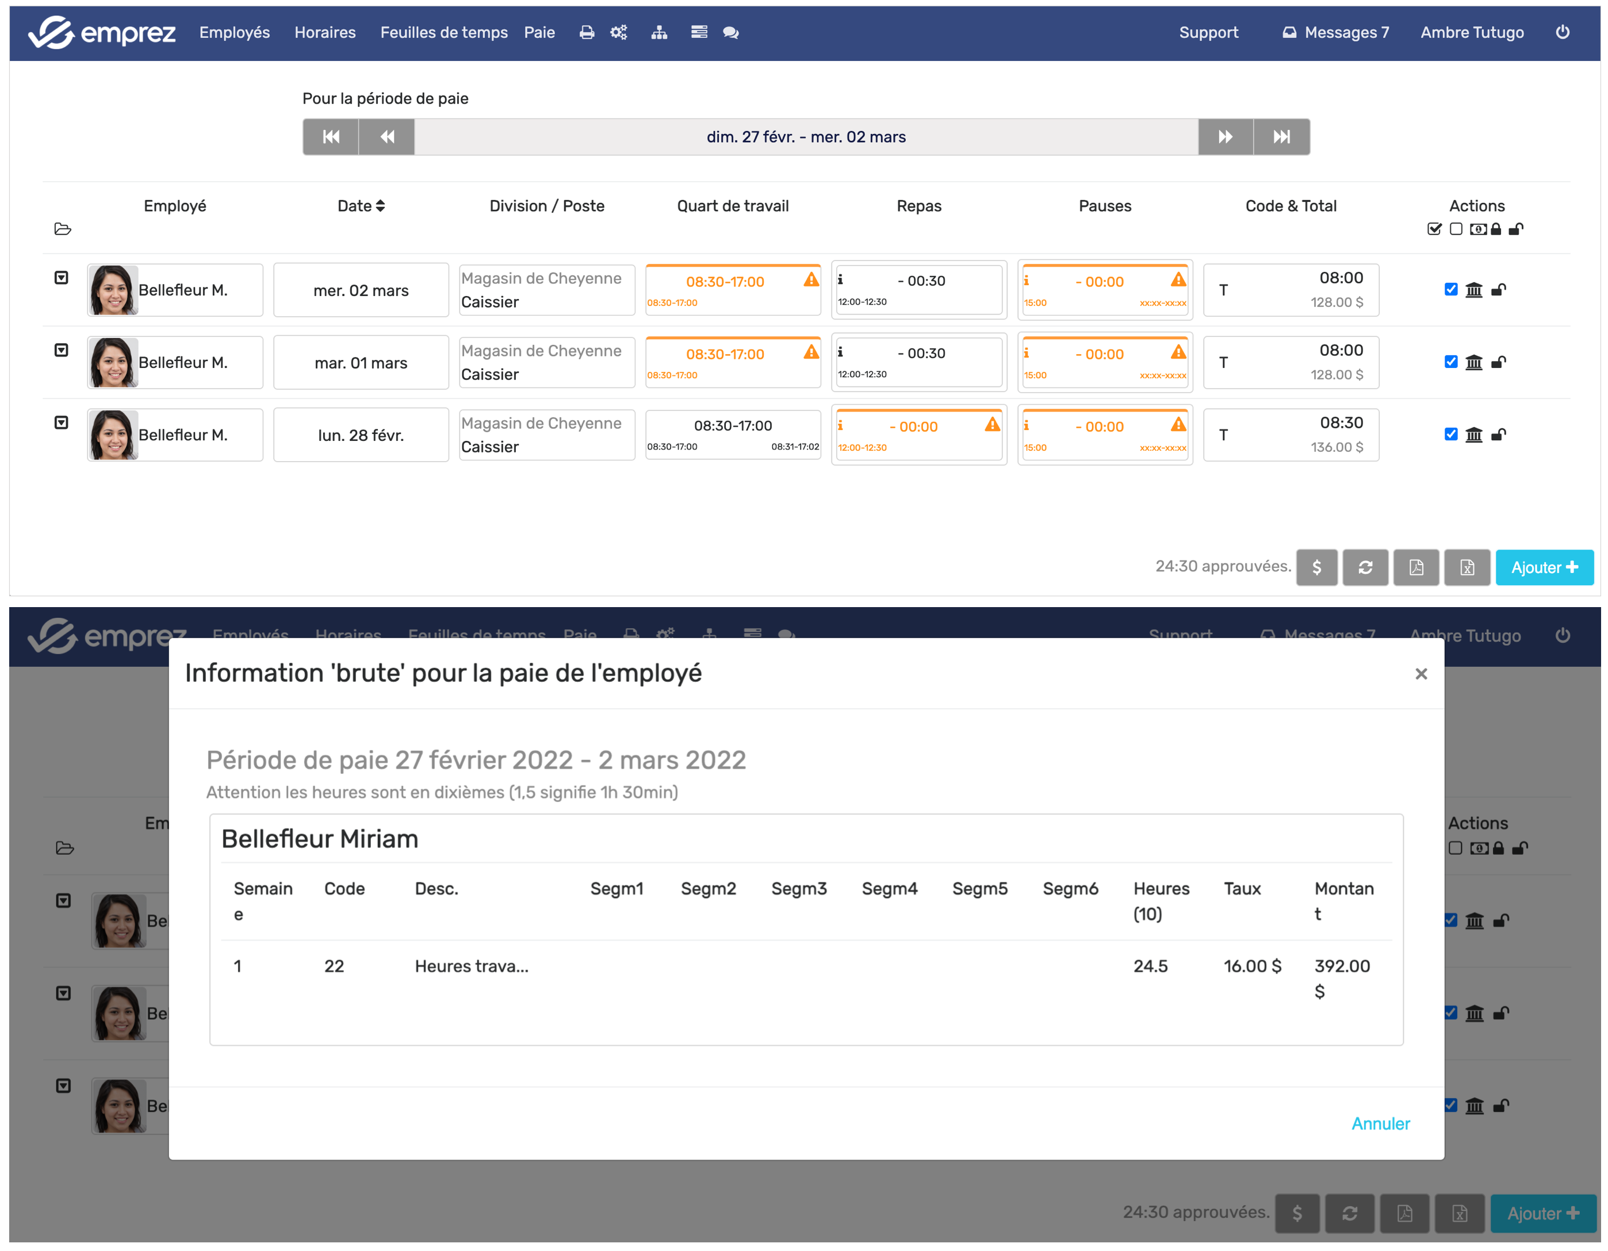This screenshot has width=1608, height=1251.
Task: Open the settings gears icon in navbar
Action: click(x=618, y=32)
